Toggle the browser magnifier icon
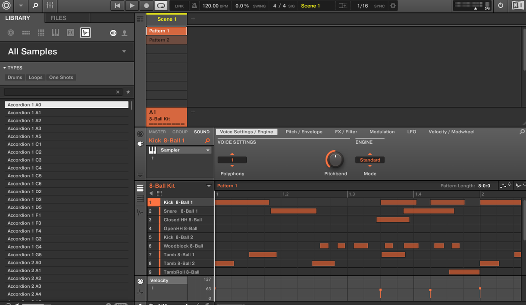 coord(35,6)
